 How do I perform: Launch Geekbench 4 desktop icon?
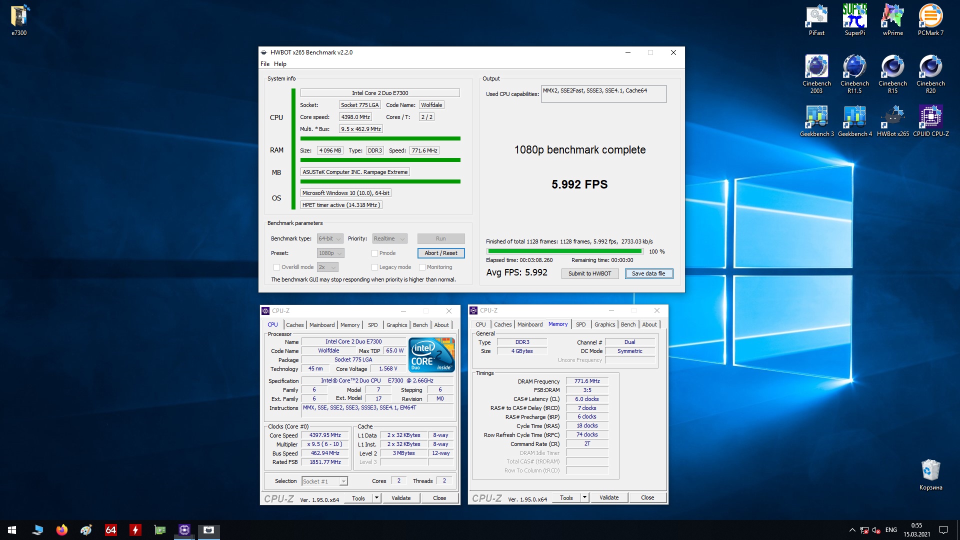coord(854,121)
